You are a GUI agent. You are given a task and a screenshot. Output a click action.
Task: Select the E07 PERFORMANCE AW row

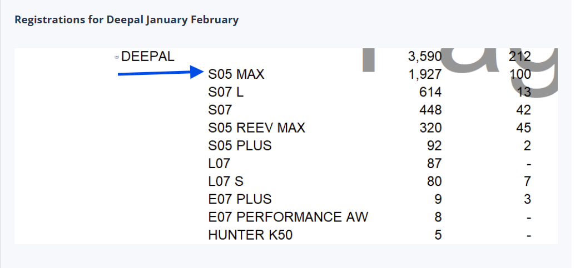click(x=288, y=217)
